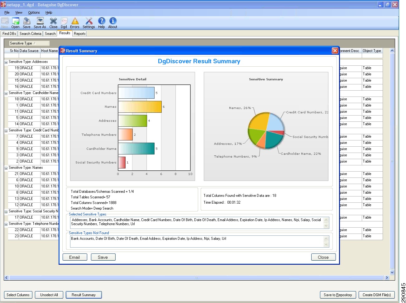Choose the Save As toolbar icon

pos(40,22)
